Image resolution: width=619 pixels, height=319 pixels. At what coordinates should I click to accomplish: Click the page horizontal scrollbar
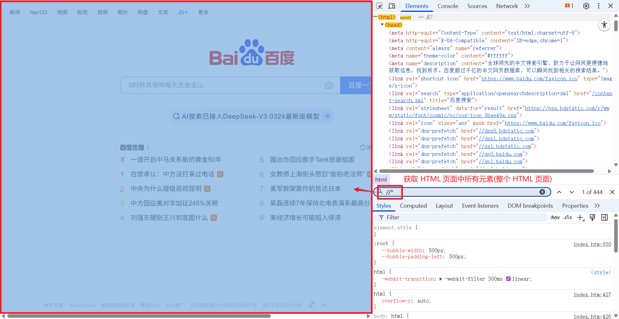coord(139,316)
